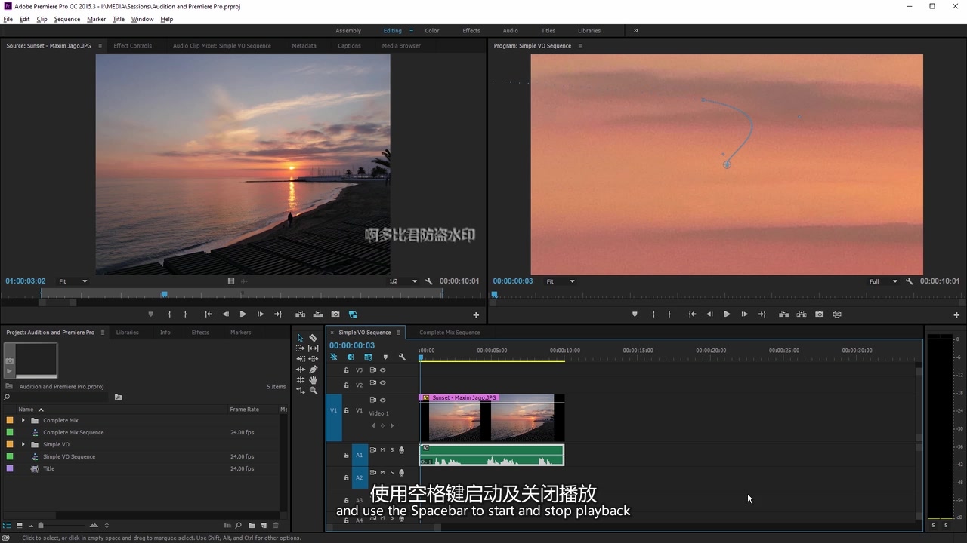
Task: Select the Title item in the Project panel
Action: pyautogui.click(x=48, y=468)
